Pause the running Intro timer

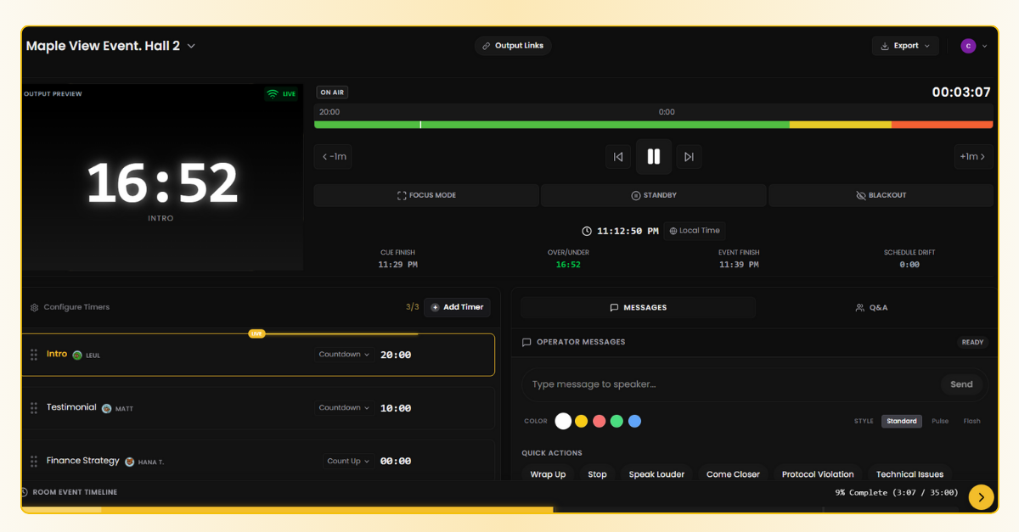pyautogui.click(x=653, y=156)
